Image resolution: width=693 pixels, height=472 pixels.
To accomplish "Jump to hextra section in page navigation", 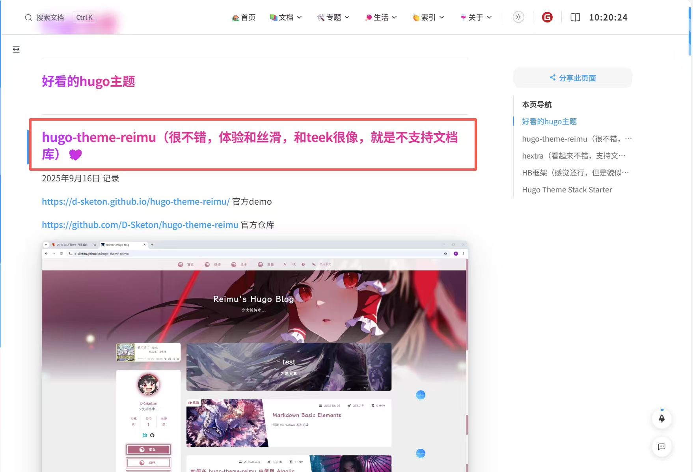I will pyautogui.click(x=573, y=156).
